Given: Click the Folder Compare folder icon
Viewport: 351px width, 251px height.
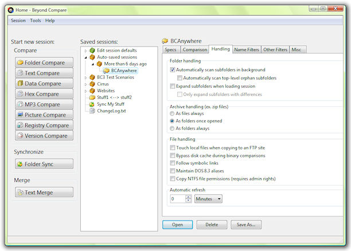Looking at the screenshot, I should coord(20,62).
